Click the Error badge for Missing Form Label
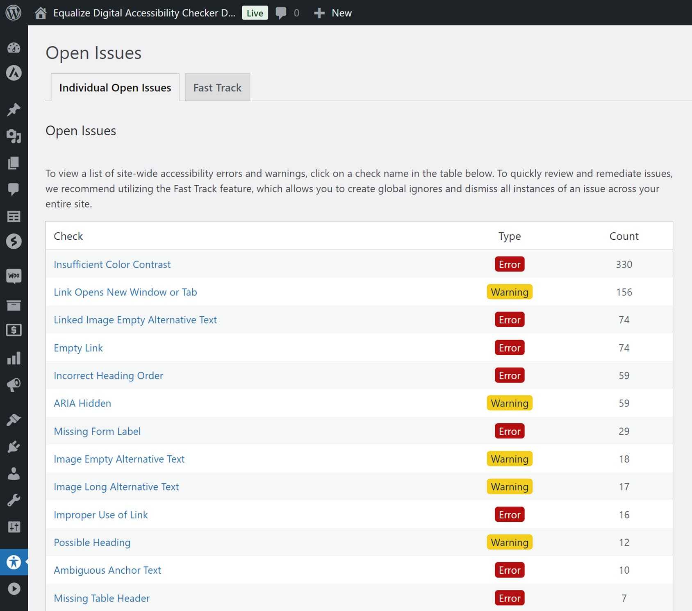The image size is (692, 611). 510,431
